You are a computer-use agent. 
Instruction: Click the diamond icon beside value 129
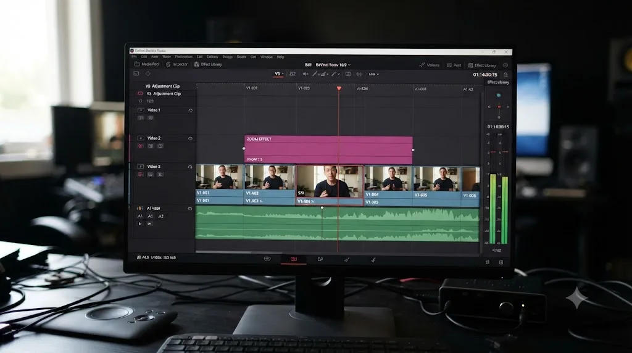point(140,101)
